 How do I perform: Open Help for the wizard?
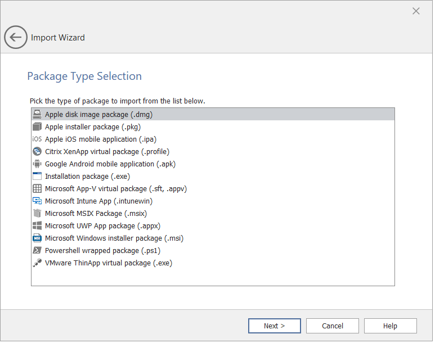(390, 326)
